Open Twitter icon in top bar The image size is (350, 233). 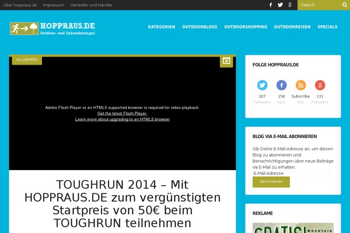(x=280, y=5)
